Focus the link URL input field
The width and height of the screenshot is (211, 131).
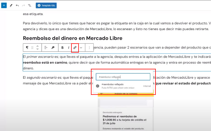click(123, 77)
